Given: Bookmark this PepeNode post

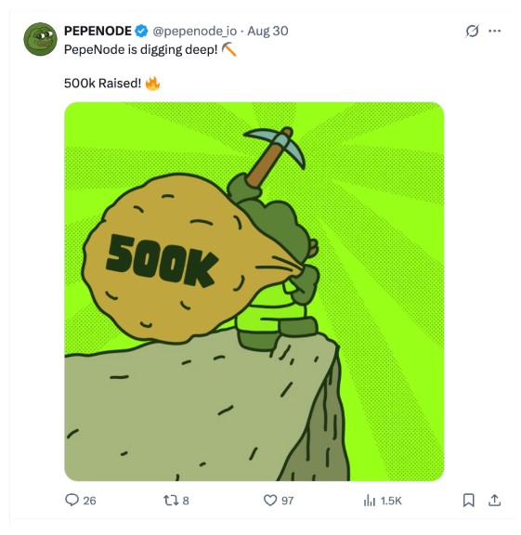Looking at the screenshot, I should [469, 501].
